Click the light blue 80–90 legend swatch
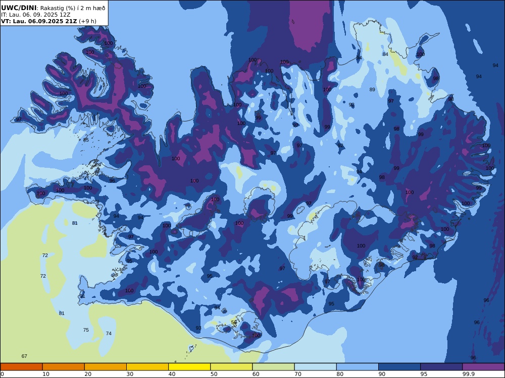 click(358, 367)
